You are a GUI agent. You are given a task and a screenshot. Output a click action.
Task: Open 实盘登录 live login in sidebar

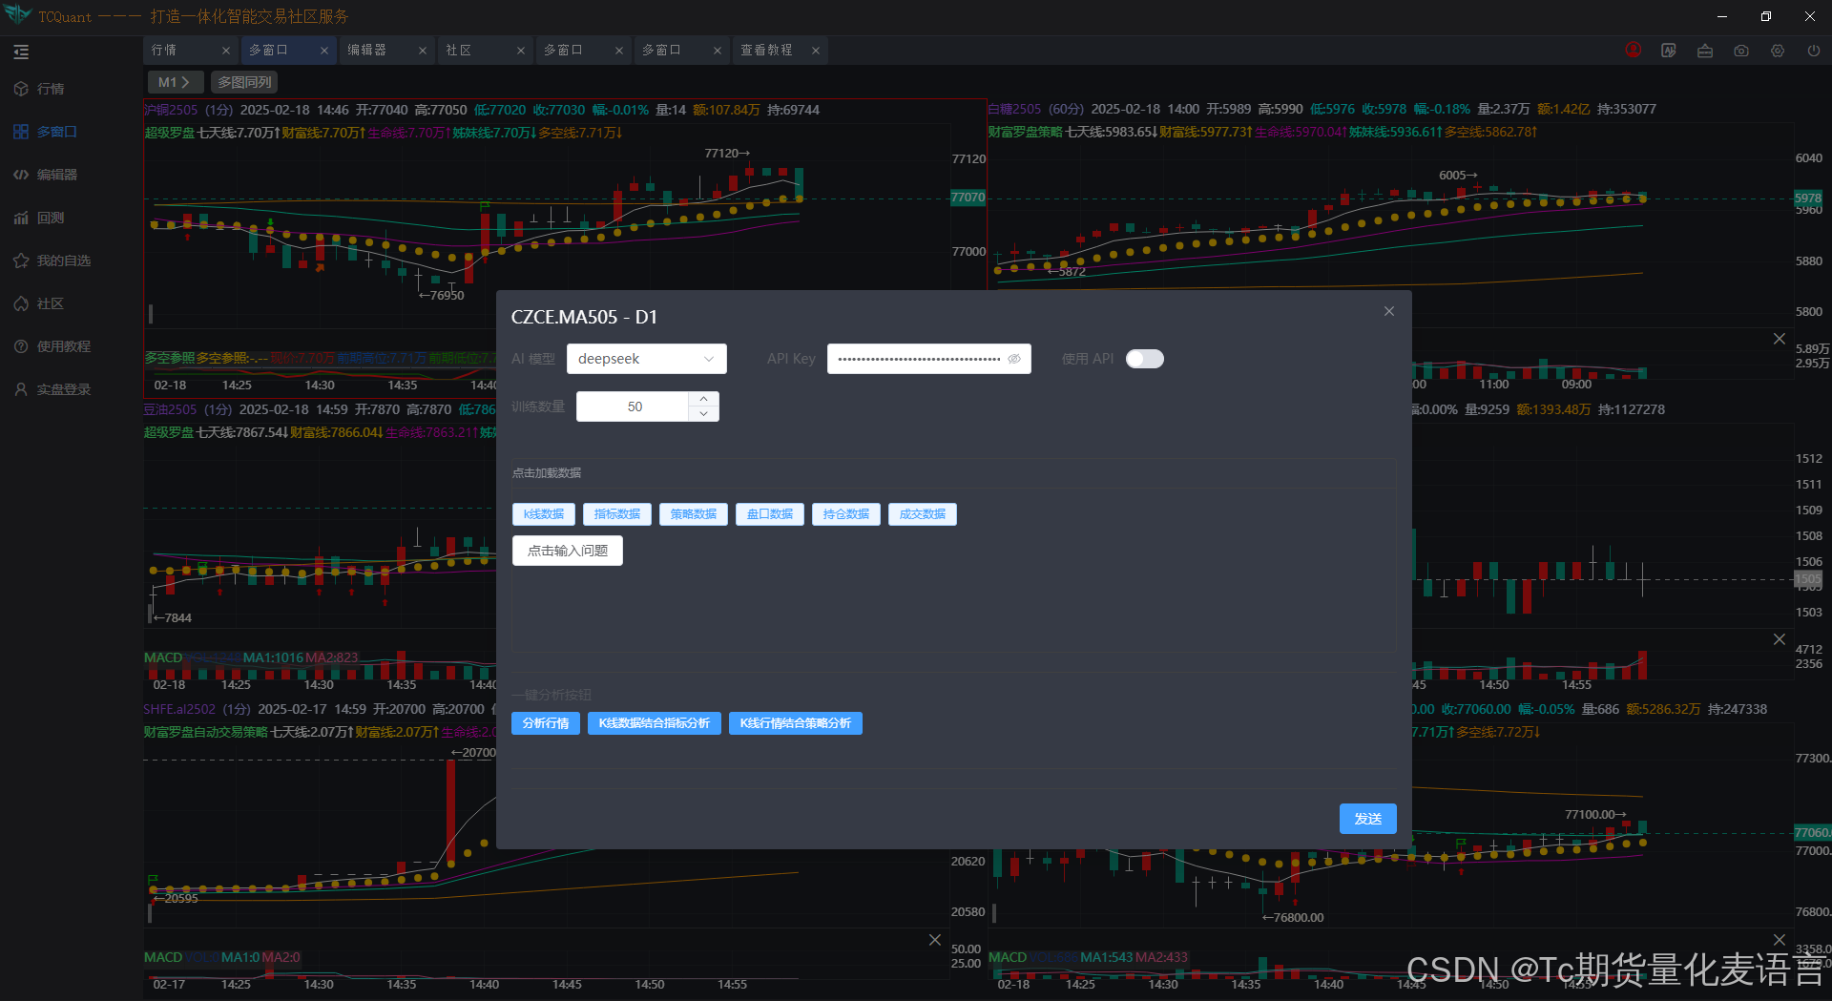tap(52, 389)
